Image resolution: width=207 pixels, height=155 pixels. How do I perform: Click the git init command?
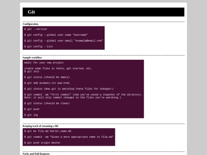point(32,71)
